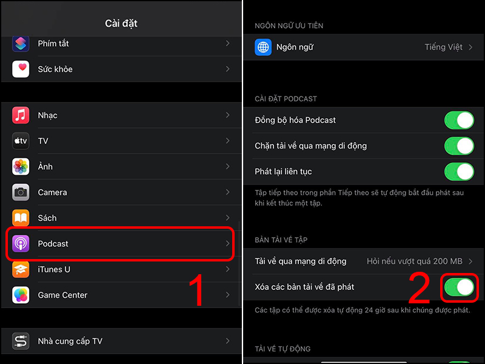Switch off Xóa các bản tải về đã phát
The height and width of the screenshot is (364, 485).
pos(459,287)
